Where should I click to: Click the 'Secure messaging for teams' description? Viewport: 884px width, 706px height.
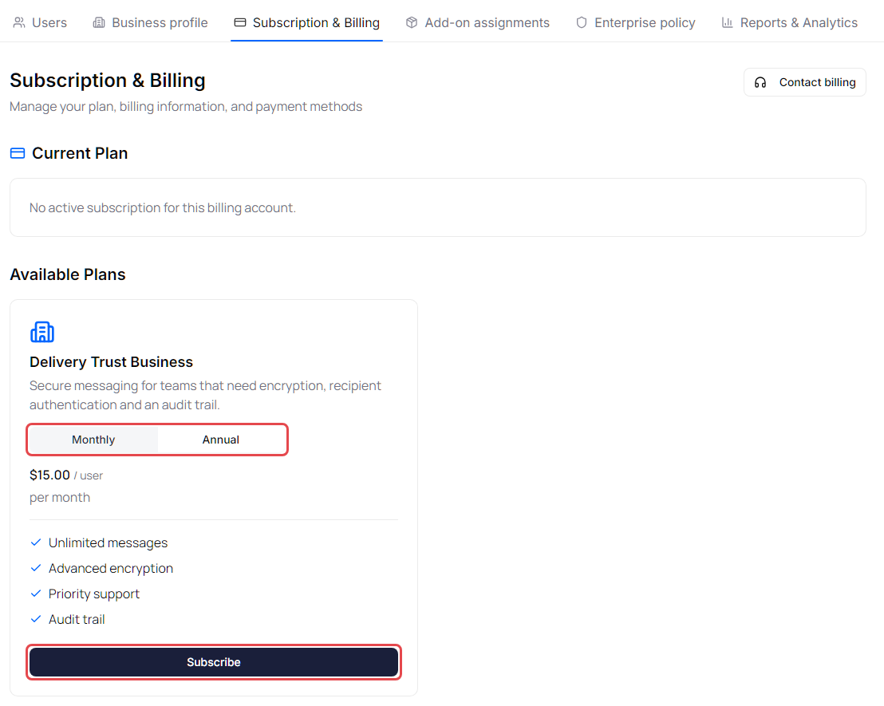[205, 395]
